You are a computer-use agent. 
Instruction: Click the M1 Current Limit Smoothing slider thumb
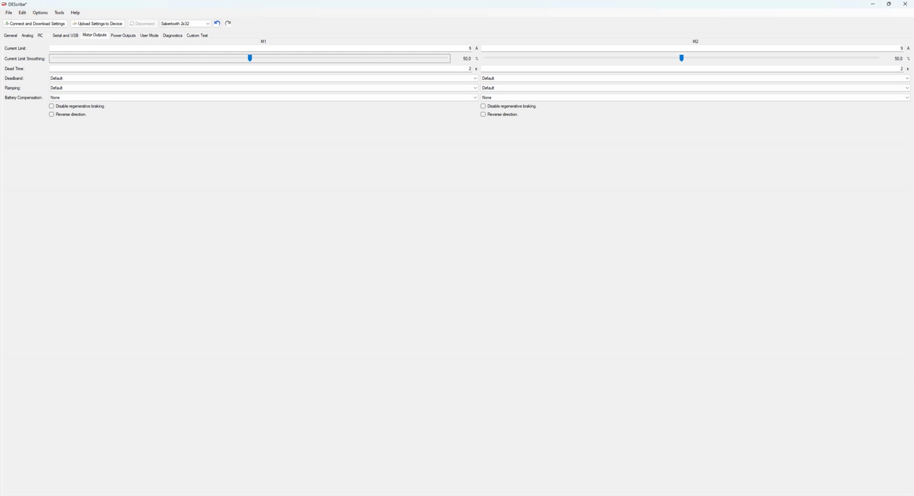[x=250, y=58]
